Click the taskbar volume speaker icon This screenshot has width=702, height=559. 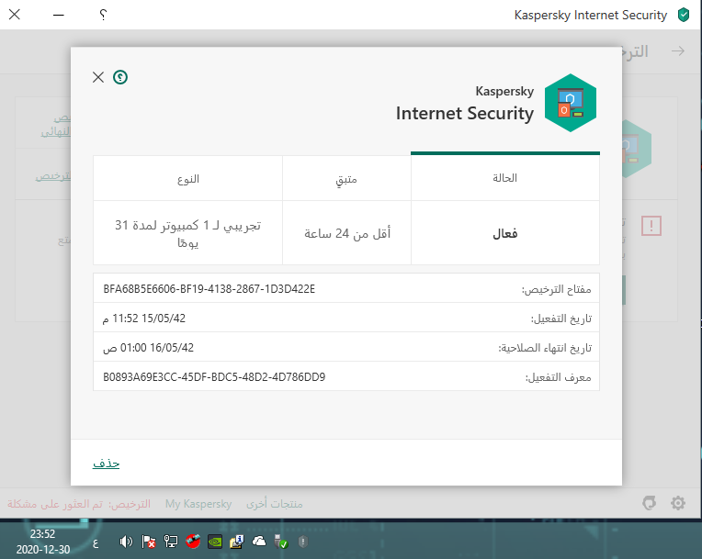tap(126, 542)
